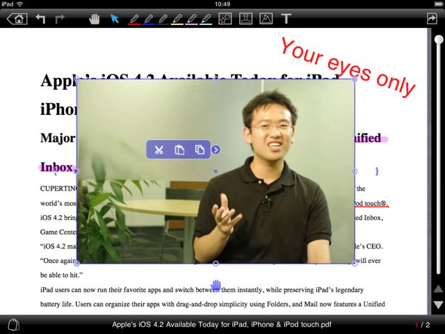This screenshot has width=445, height=334.
Task: Select the text tool
Action: pyautogui.click(x=286, y=19)
